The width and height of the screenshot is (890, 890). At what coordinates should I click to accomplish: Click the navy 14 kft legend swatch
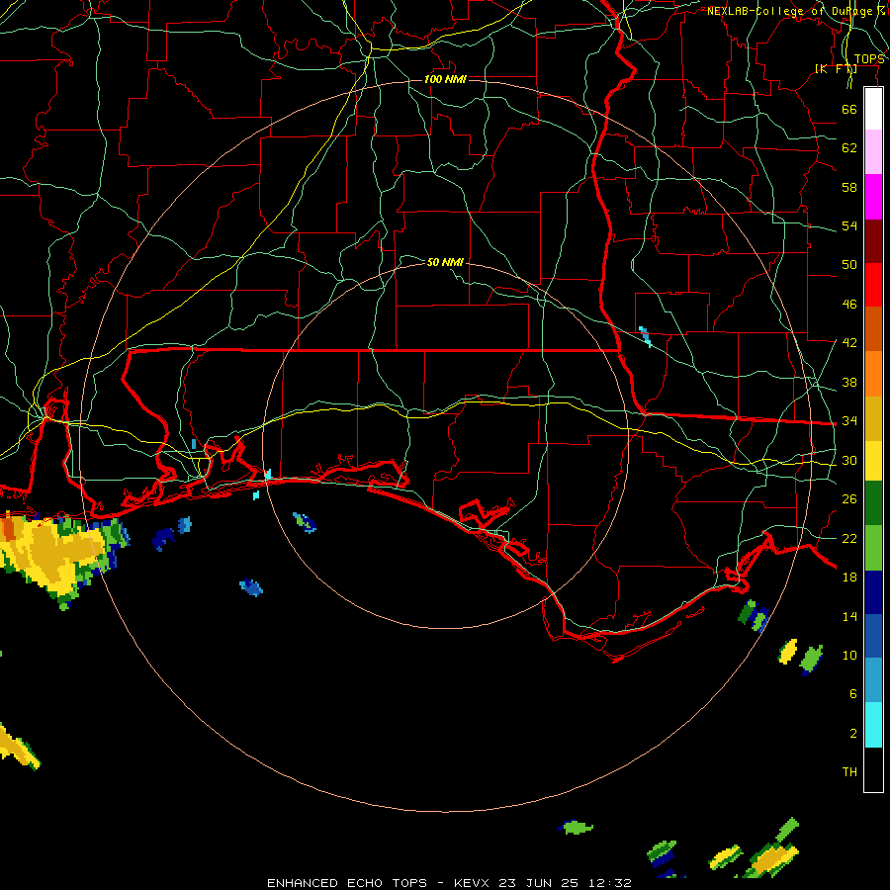873,592
